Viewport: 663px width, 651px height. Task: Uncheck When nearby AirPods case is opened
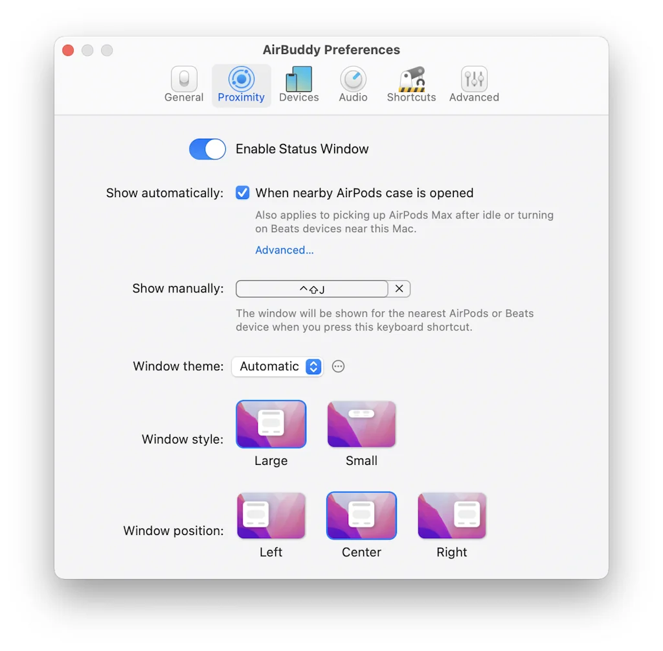coord(243,193)
